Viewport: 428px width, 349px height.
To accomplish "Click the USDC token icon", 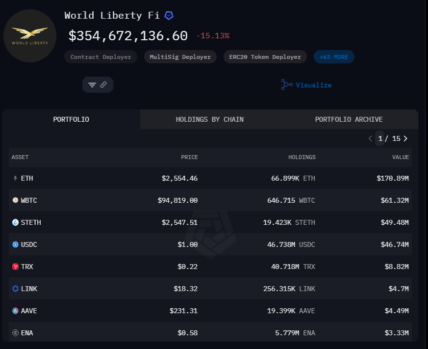I will pos(15,244).
